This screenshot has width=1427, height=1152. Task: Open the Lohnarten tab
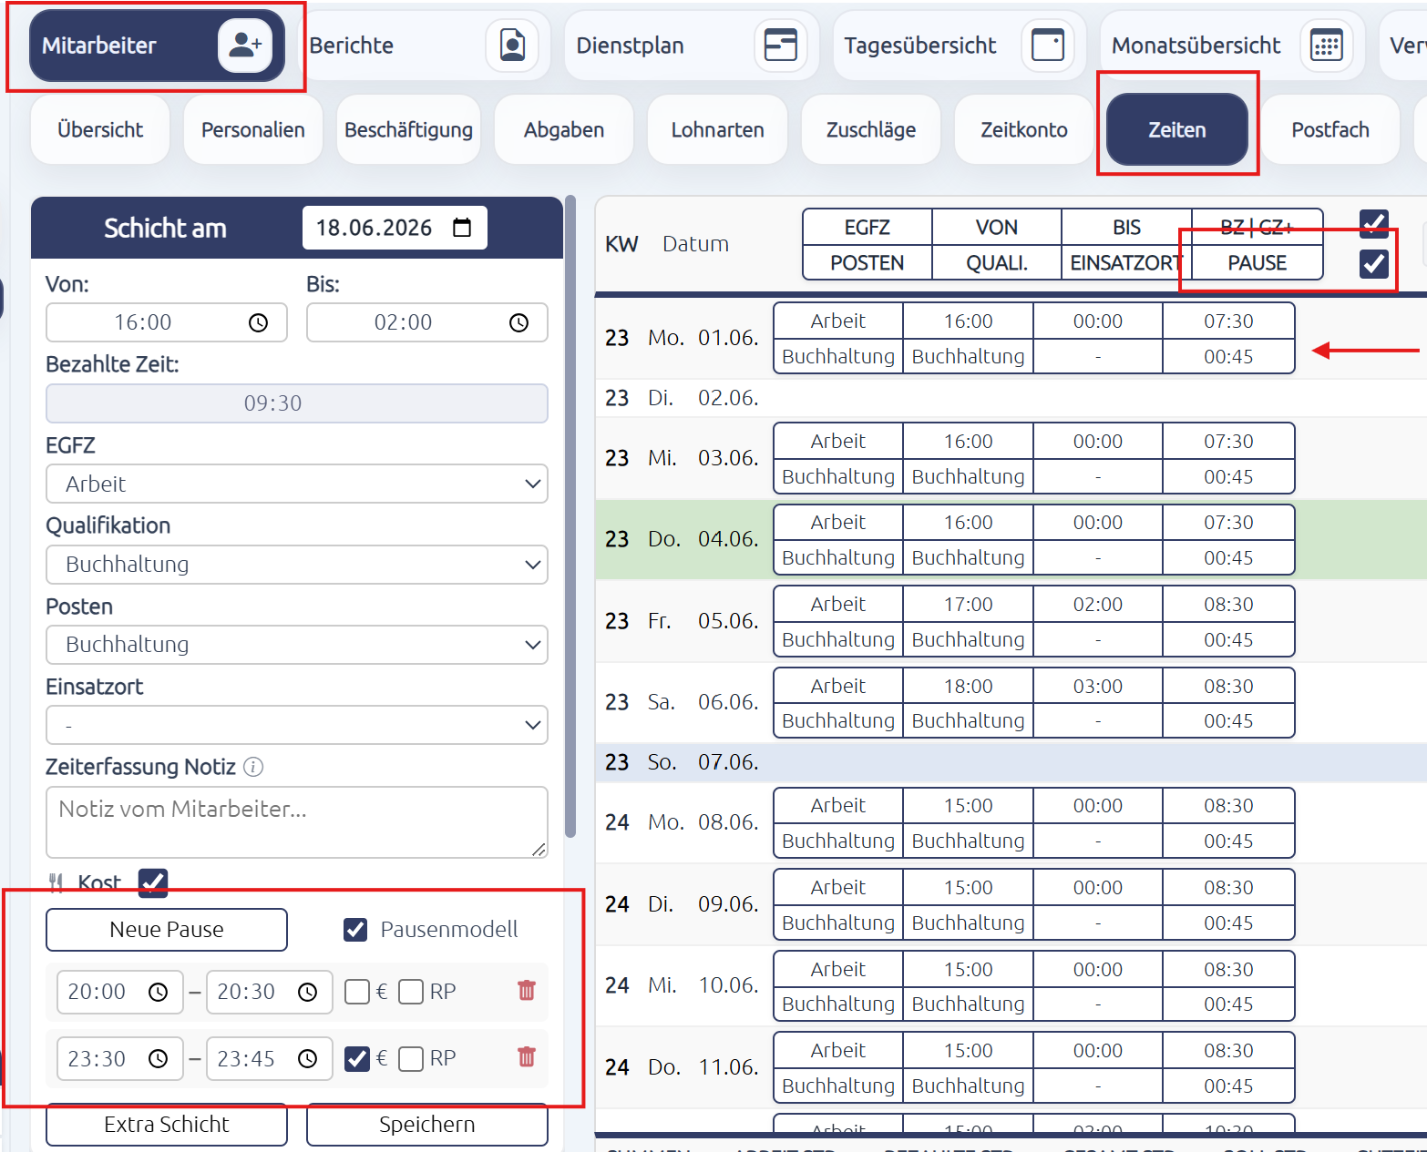(717, 130)
